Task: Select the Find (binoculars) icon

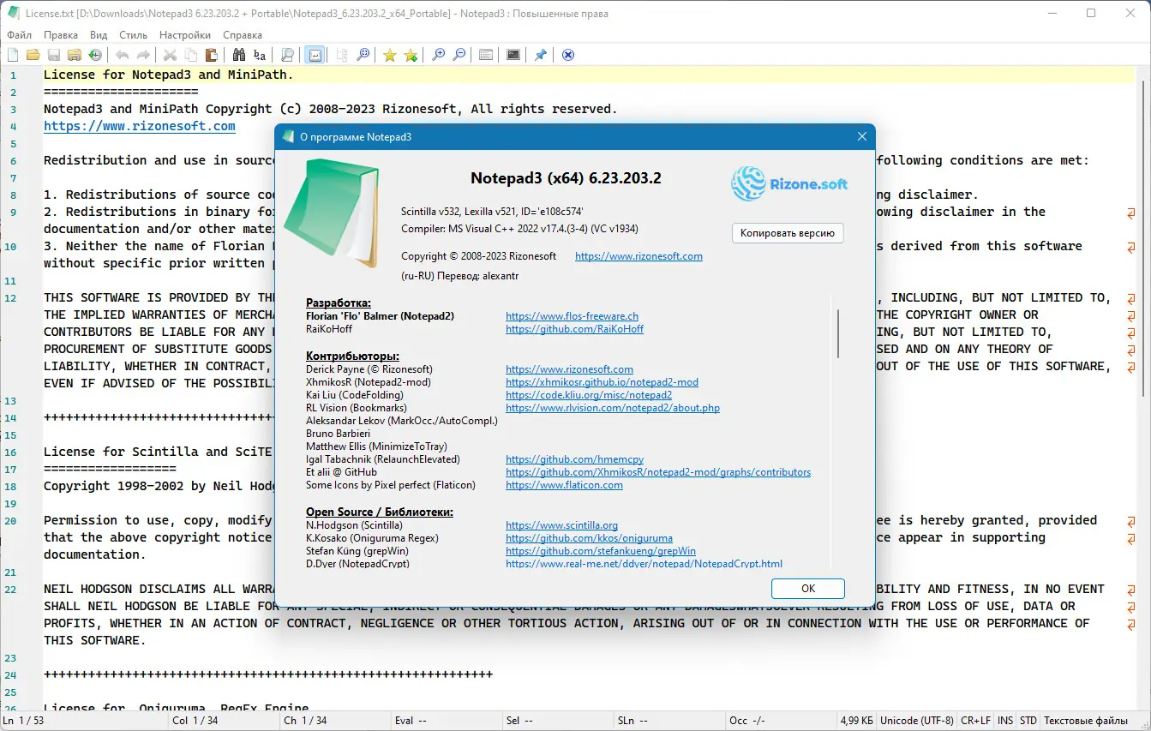Action: coord(238,54)
